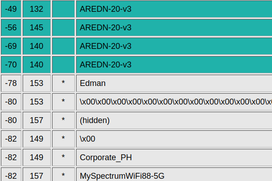Select asterisk in the (hidden) row
Screen dimensions: 272x181
pos(63,120)
